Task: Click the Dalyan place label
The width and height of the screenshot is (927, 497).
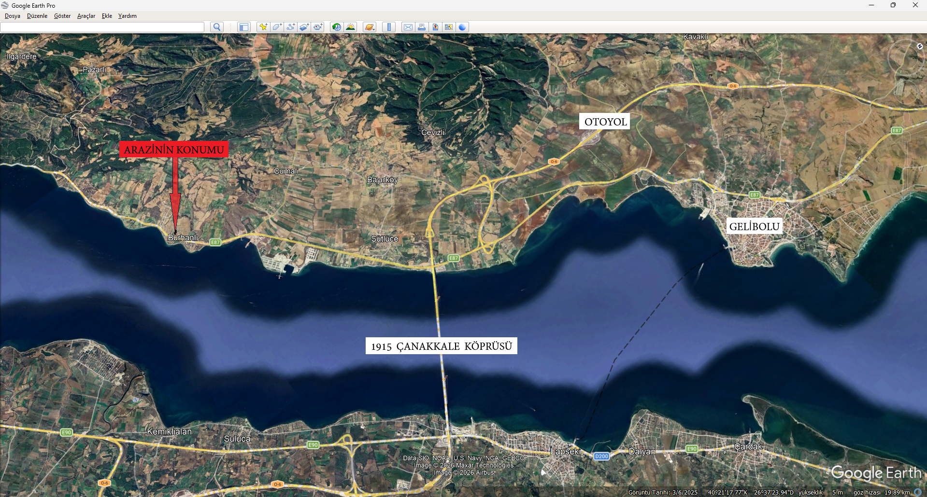Action: click(x=642, y=452)
